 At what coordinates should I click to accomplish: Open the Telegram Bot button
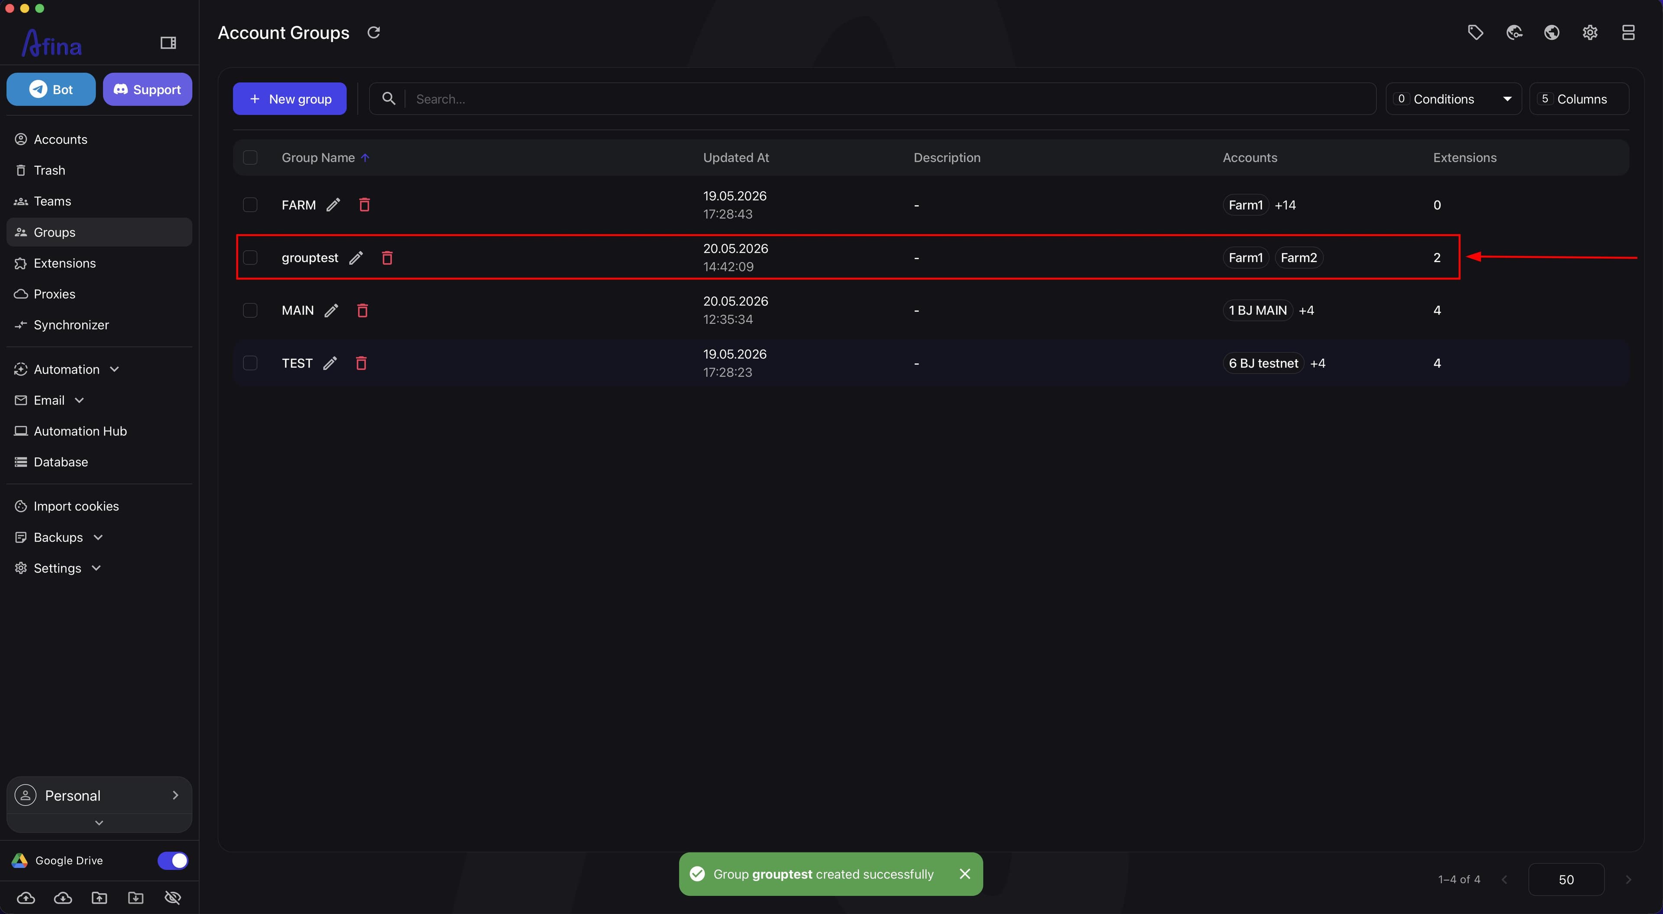[x=51, y=89]
